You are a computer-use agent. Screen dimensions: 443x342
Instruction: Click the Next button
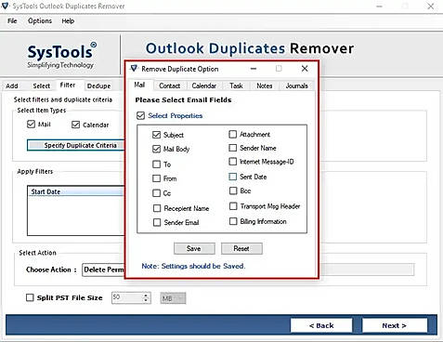[x=395, y=325]
